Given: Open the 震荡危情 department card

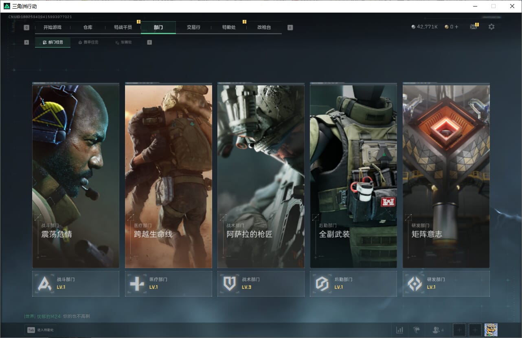Looking at the screenshot, I should tap(76, 175).
